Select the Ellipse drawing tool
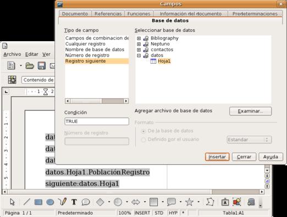 tap(50, 202)
